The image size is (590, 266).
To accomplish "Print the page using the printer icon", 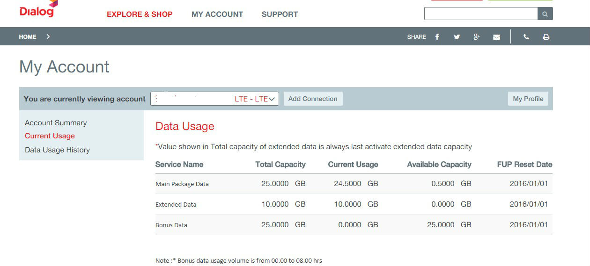I will coord(546,37).
